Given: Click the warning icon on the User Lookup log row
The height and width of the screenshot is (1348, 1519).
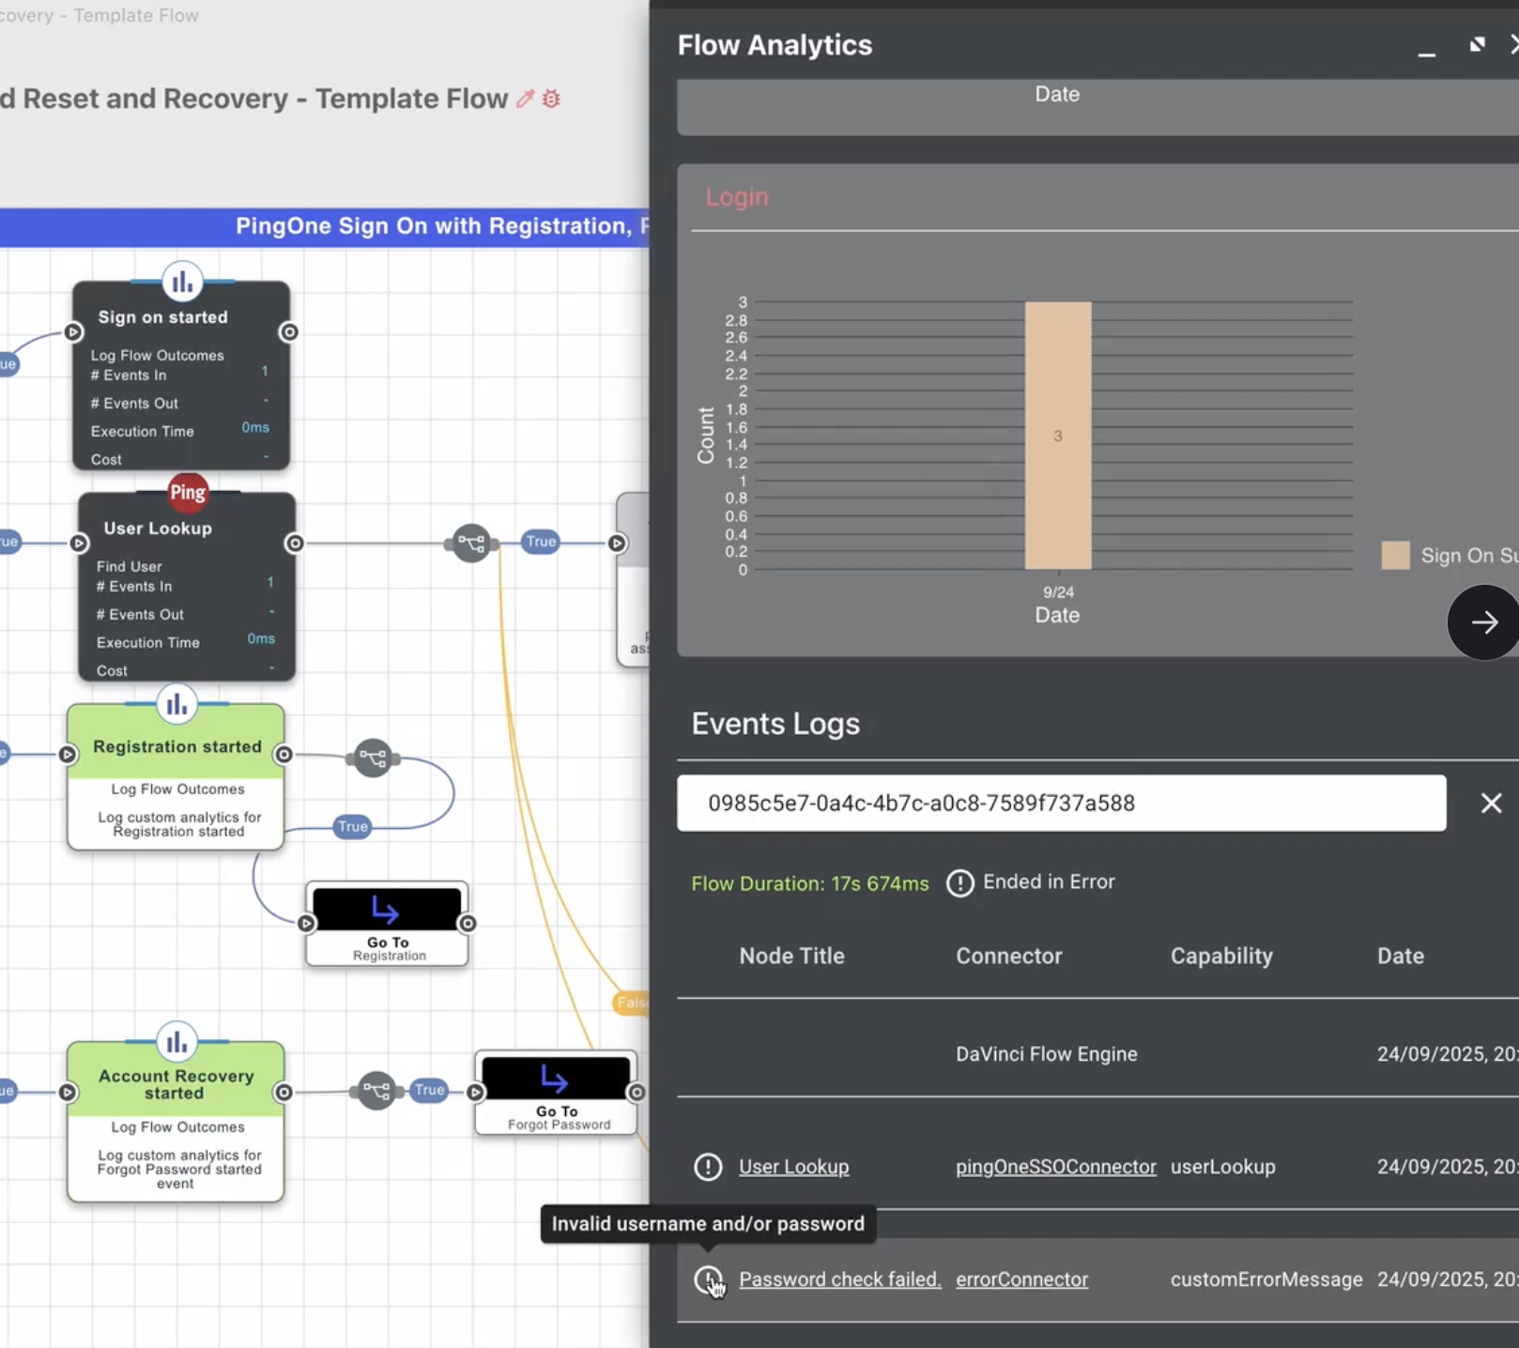Looking at the screenshot, I should (708, 1167).
